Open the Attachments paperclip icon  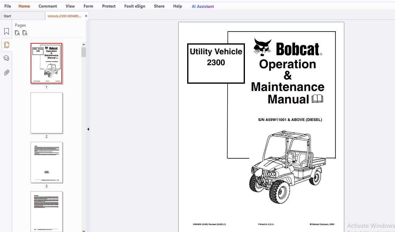click(6, 72)
